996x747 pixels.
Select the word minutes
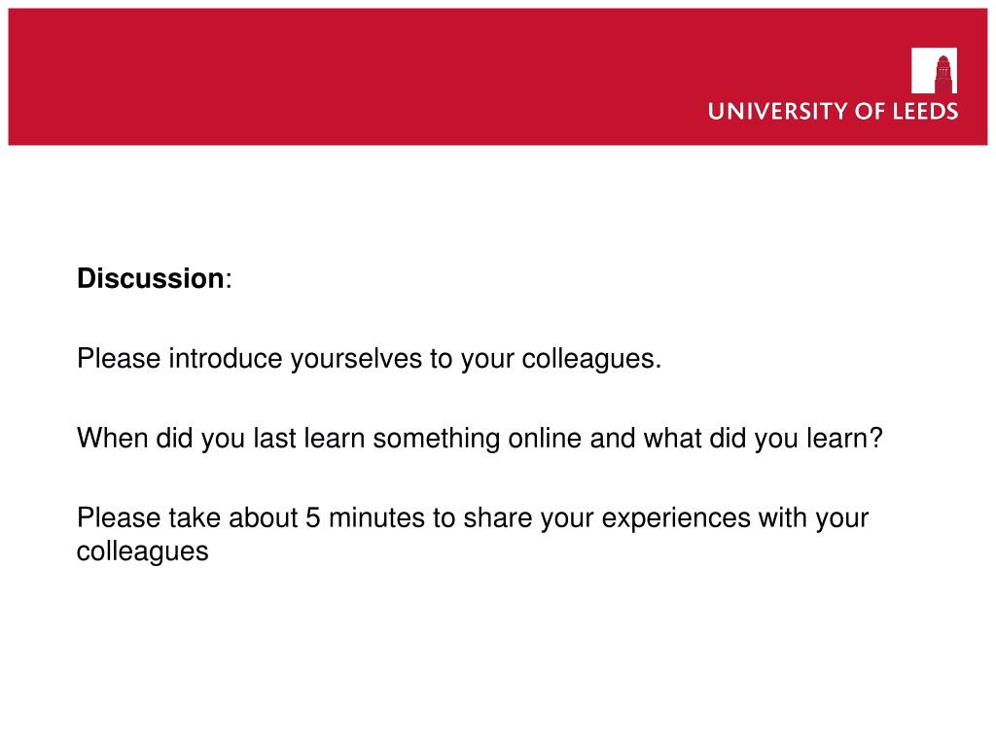click(x=376, y=517)
